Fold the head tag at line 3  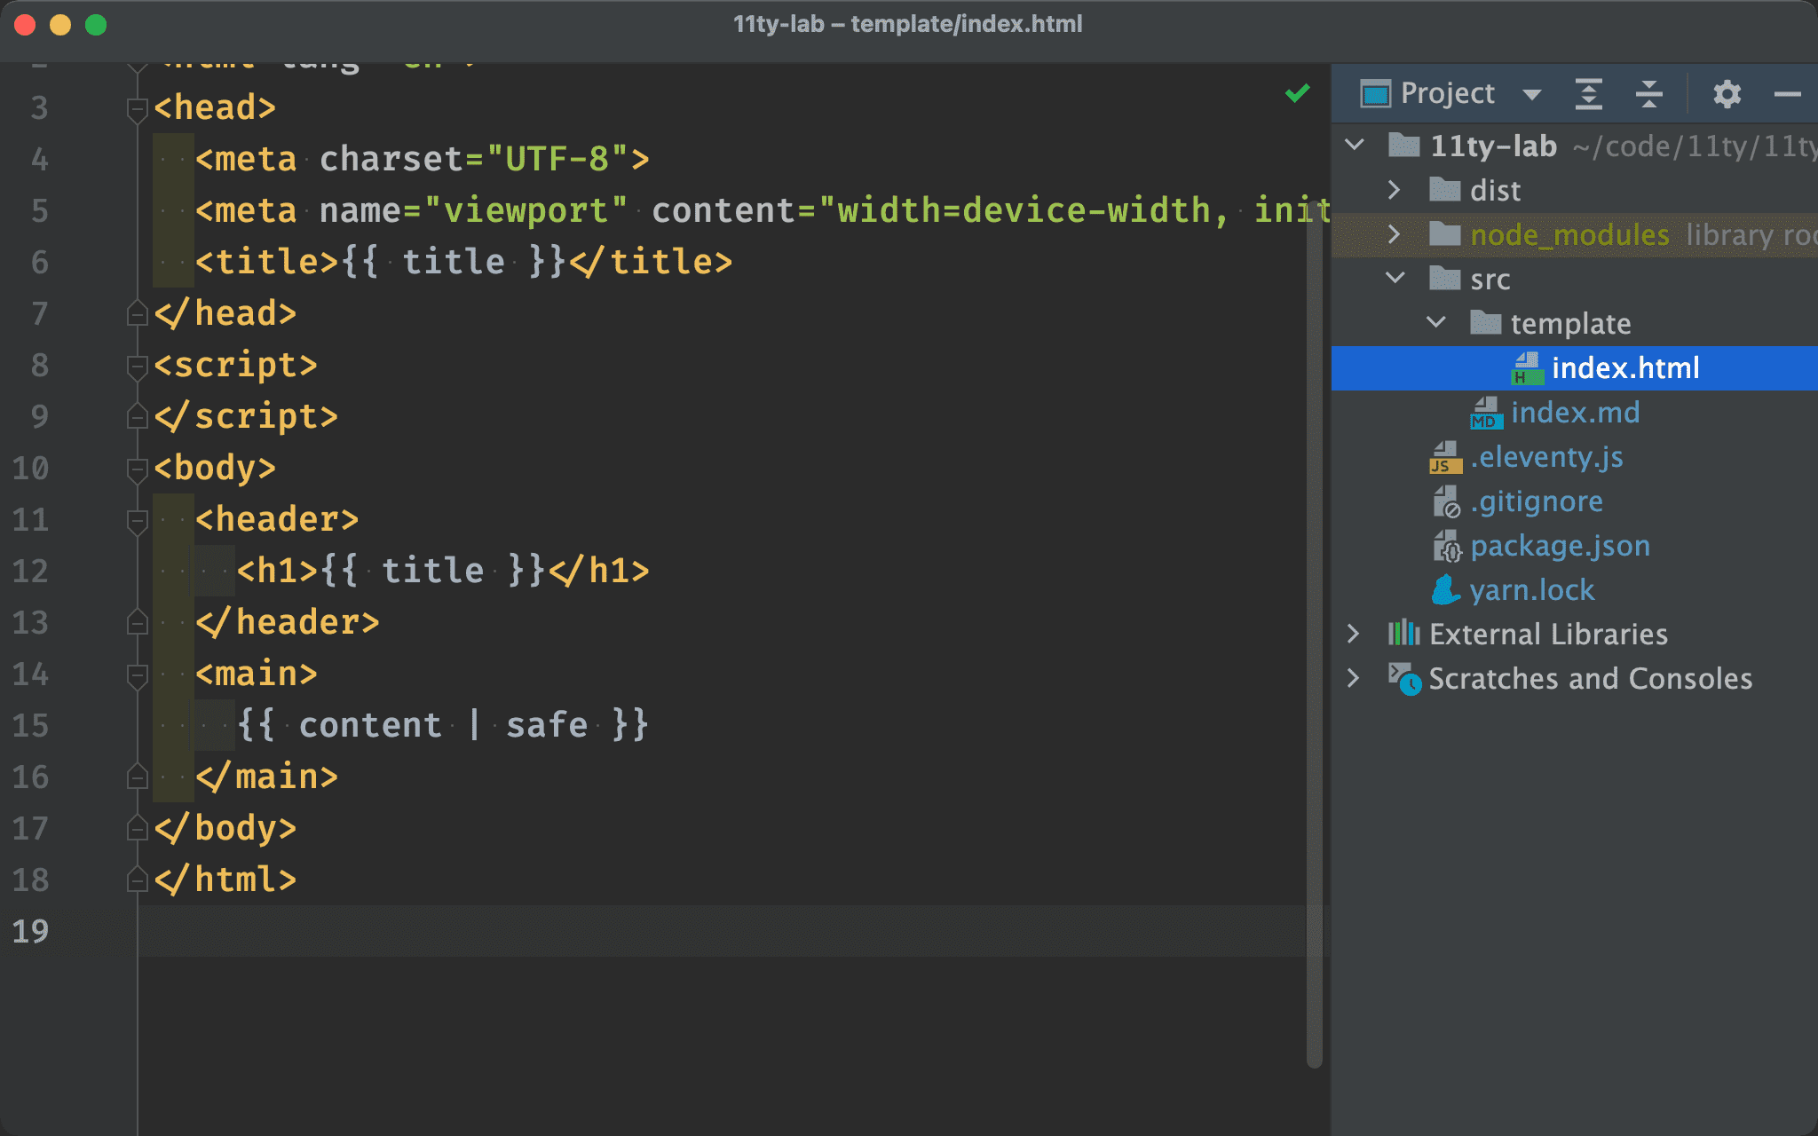pos(137,108)
